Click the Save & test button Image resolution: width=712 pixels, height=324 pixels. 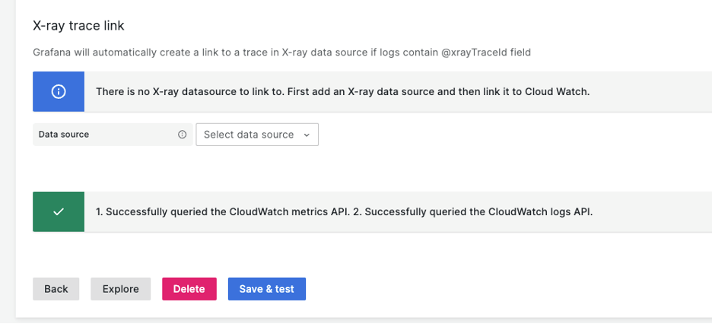[x=266, y=289]
